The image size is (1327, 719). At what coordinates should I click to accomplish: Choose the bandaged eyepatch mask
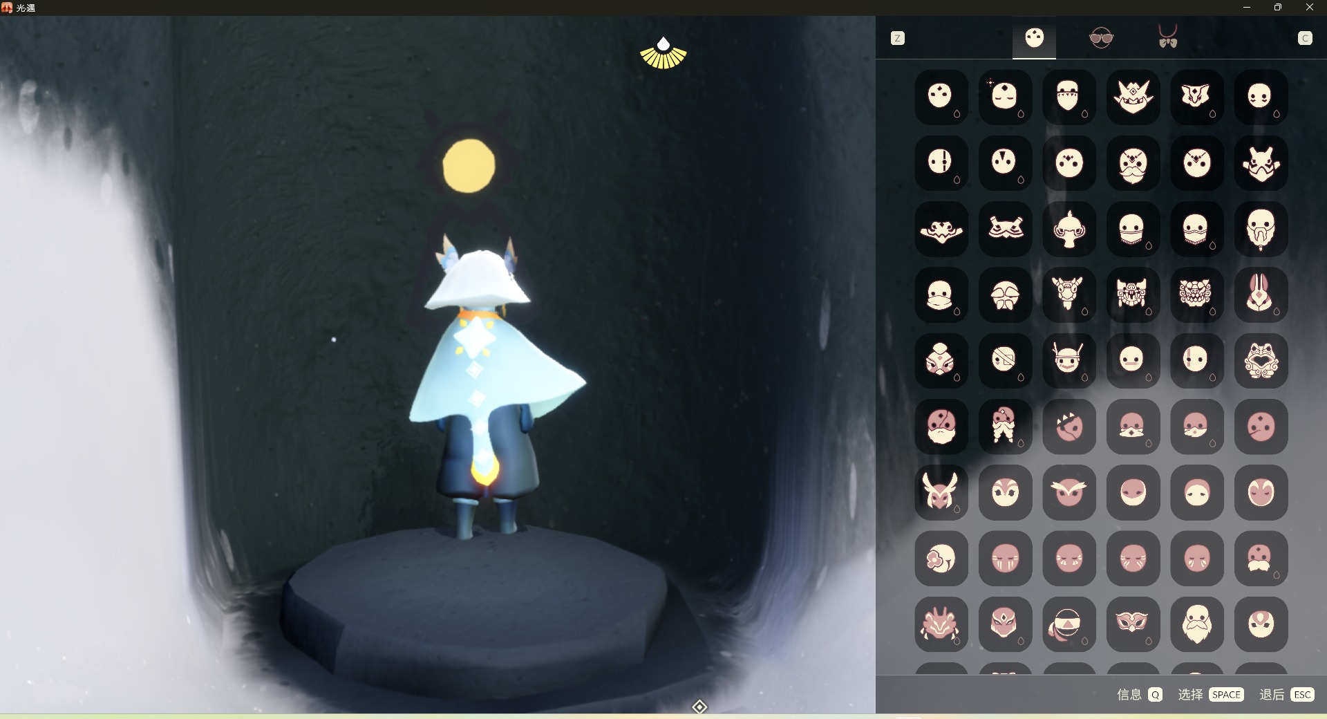tap(1005, 361)
